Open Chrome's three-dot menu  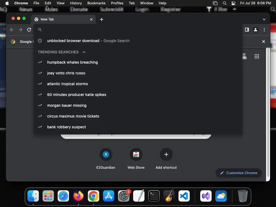click(264, 30)
